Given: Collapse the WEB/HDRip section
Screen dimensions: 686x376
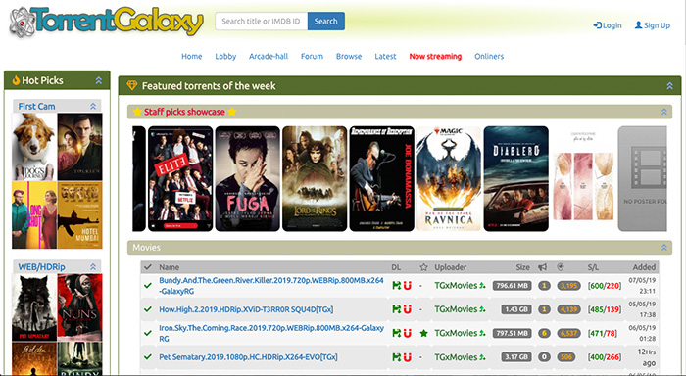Looking at the screenshot, I should tap(93, 266).
